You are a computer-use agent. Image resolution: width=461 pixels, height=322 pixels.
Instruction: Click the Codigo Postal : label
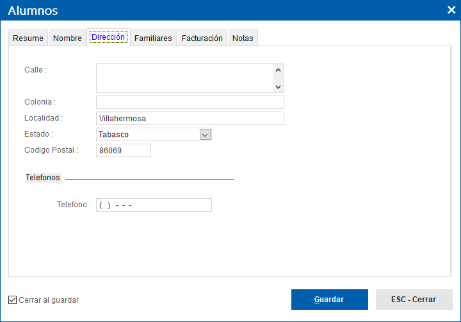tap(51, 150)
